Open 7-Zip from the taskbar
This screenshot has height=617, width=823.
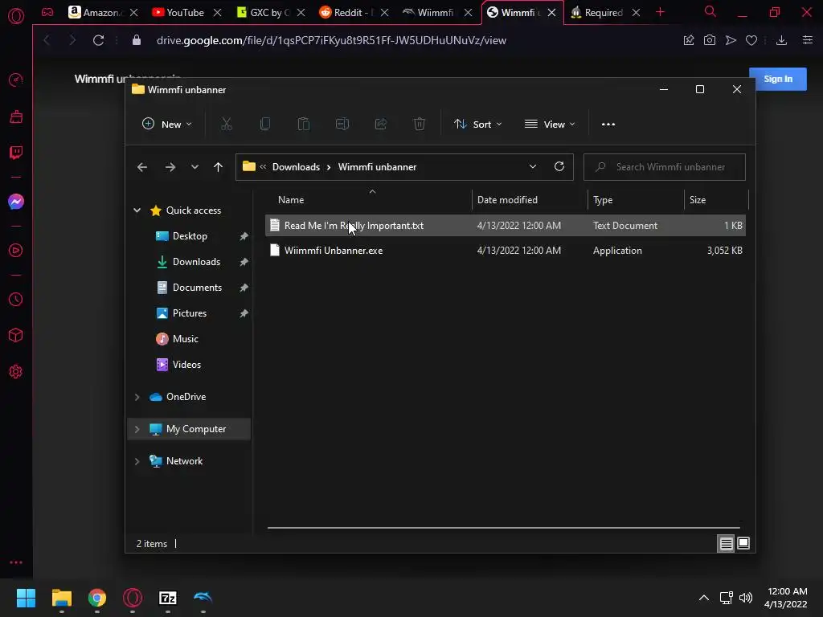pos(167,598)
